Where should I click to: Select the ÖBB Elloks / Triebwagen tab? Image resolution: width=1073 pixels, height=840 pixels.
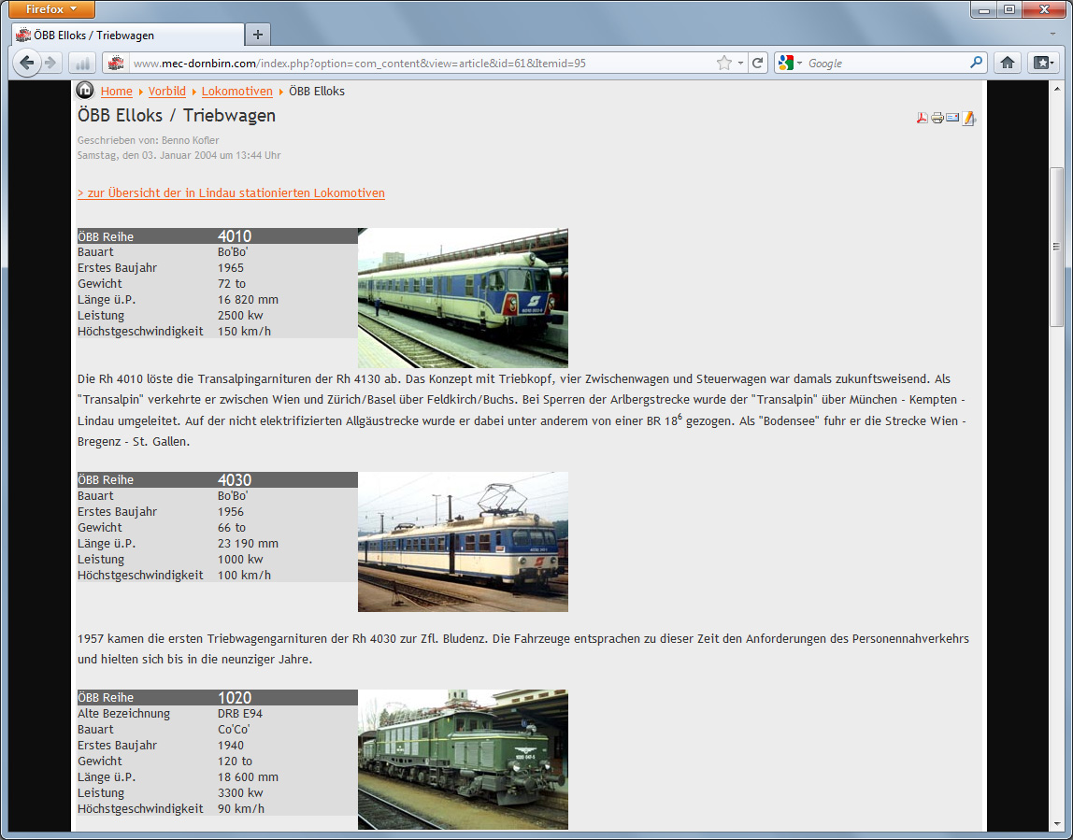tap(128, 35)
